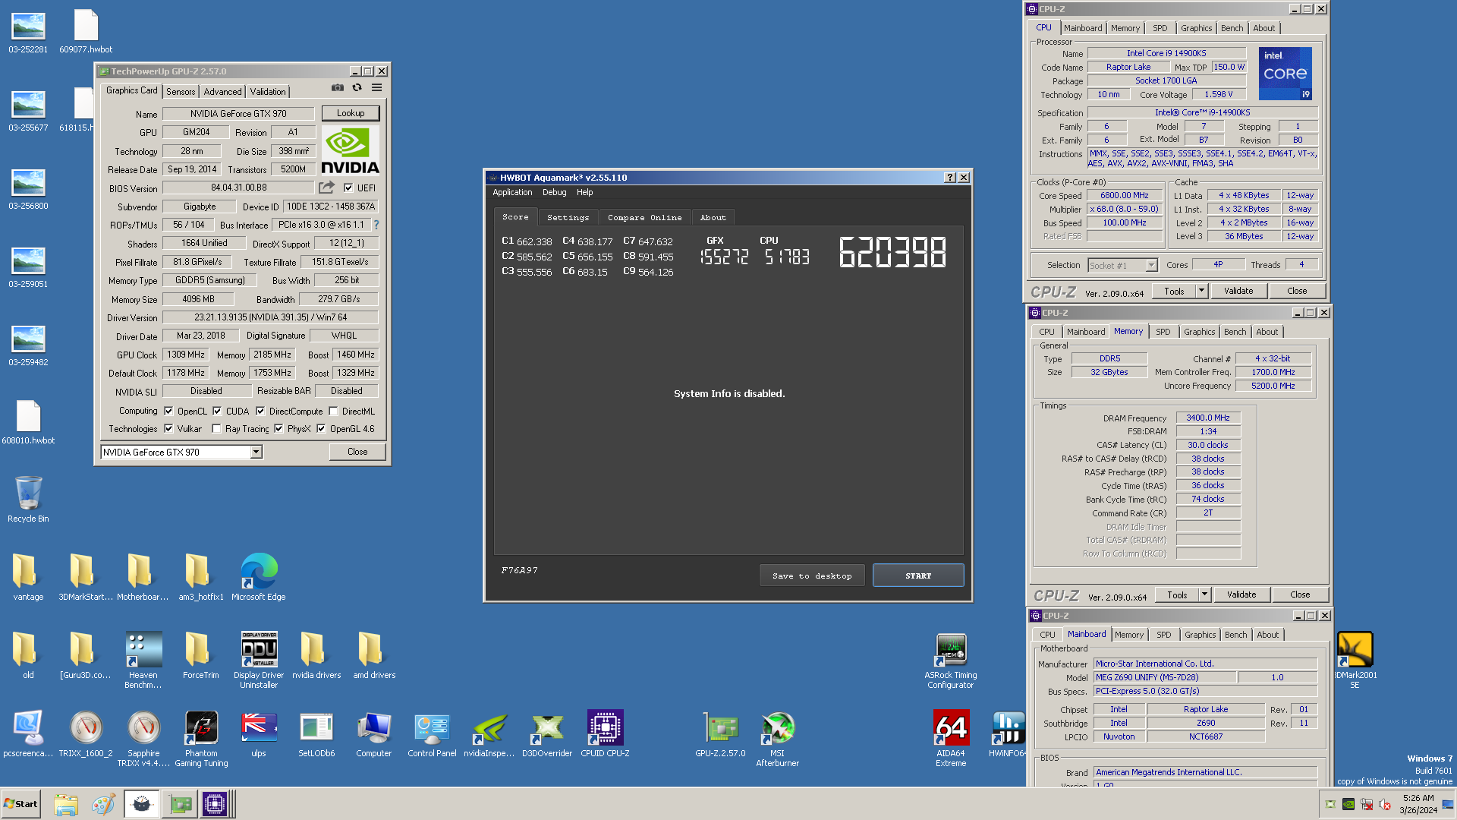
Task: Open the GPU selection dropdown in GPU-Z
Action: click(x=256, y=452)
